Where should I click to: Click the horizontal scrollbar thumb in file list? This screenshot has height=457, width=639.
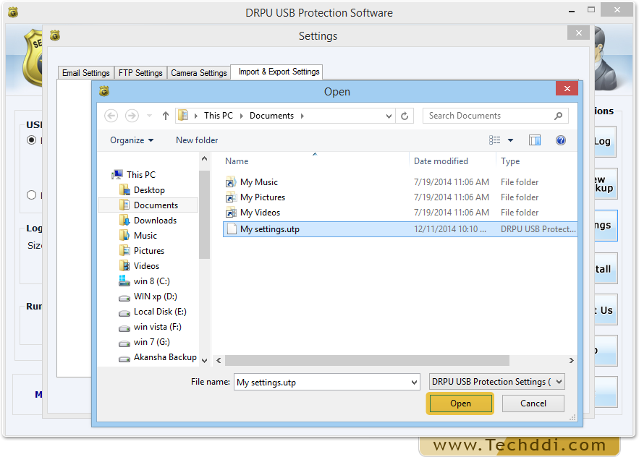point(367,361)
